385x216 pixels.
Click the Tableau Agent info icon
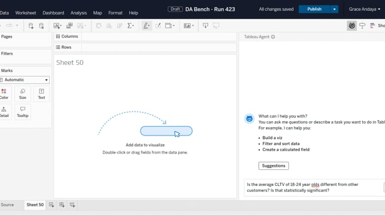click(273, 37)
